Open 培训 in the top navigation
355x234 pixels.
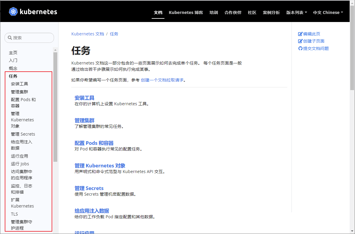pyautogui.click(x=214, y=12)
